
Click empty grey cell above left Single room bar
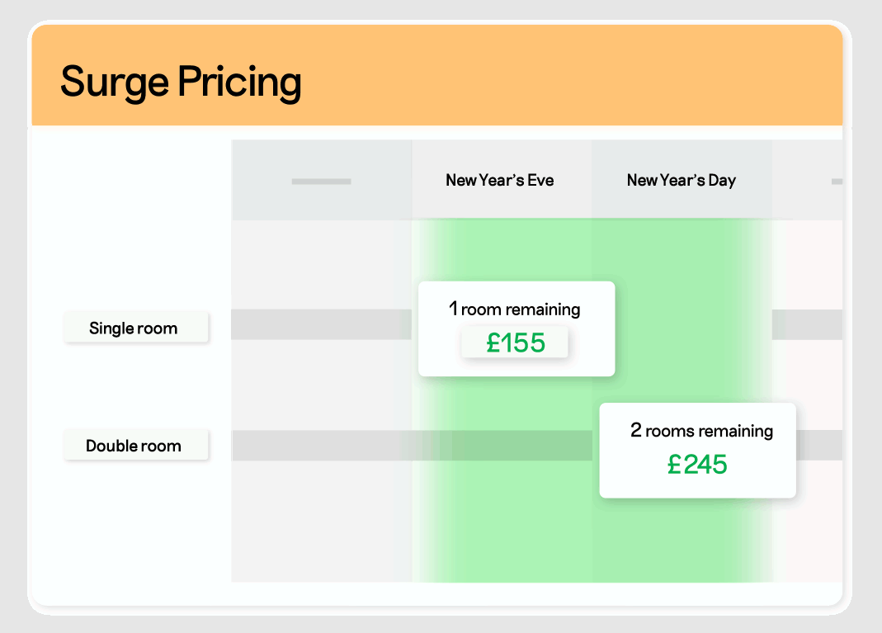point(321,264)
